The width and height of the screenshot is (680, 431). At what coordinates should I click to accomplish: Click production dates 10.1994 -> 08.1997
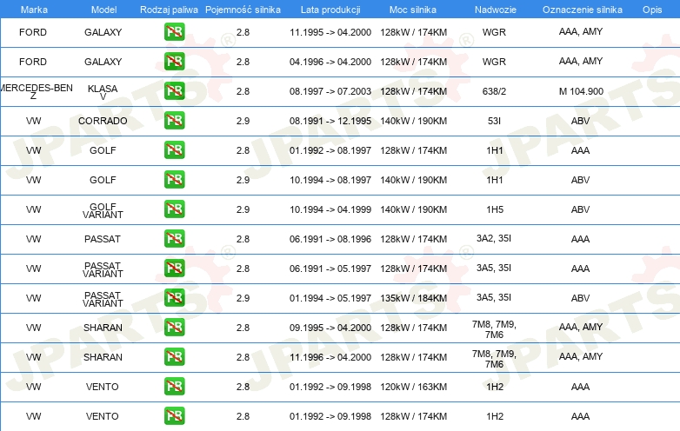(330, 180)
